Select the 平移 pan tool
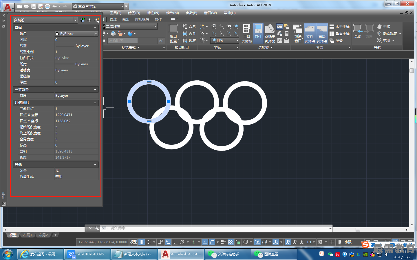 pos(384,27)
